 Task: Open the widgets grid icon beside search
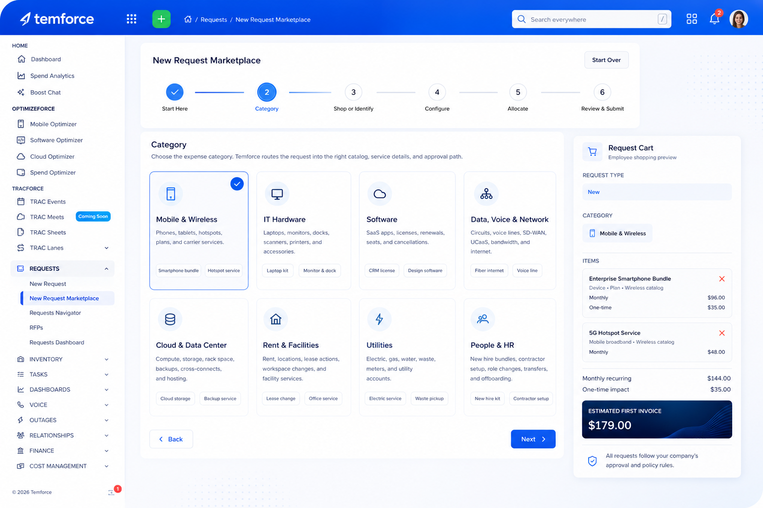[x=691, y=19]
